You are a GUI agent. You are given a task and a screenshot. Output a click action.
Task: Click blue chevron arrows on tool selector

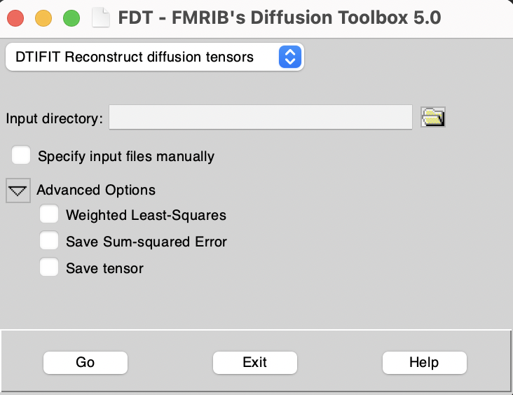(290, 57)
